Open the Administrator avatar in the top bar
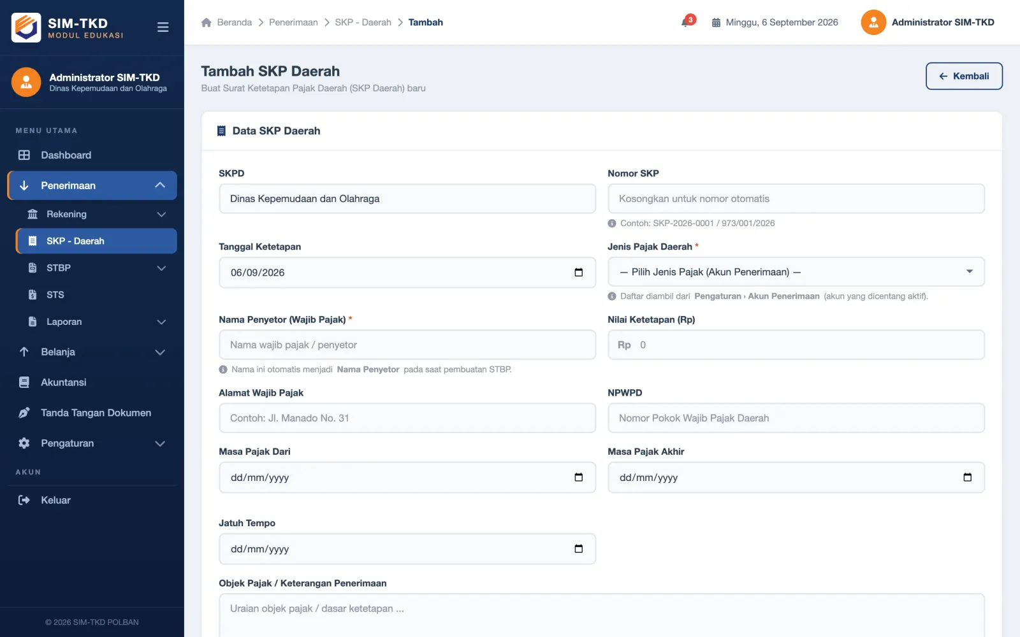Screen dimensions: 1020x637 (x=873, y=22)
